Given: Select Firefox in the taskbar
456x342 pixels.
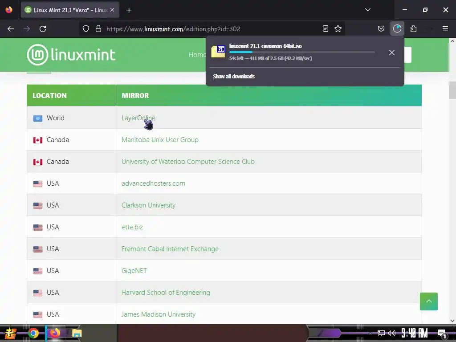Looking at the screenshot, I should click(55, 333).
